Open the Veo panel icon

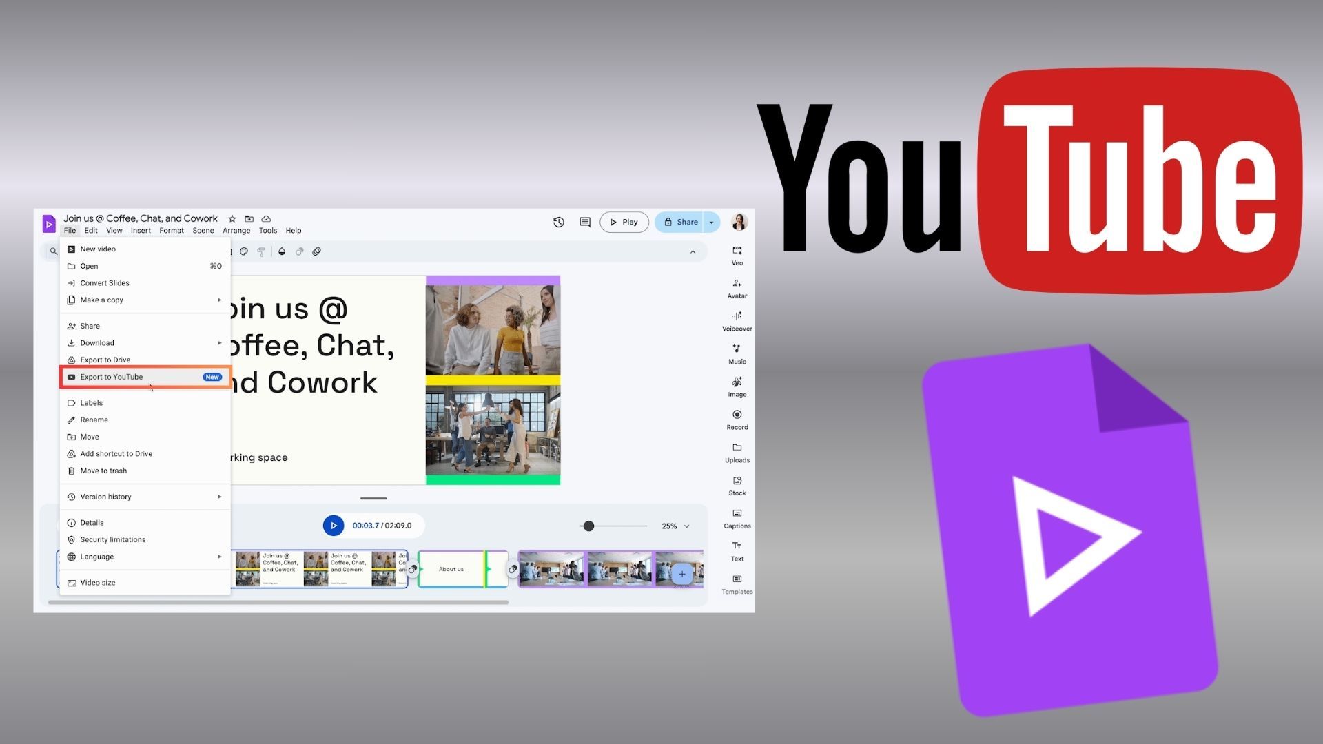(x=737, y=256)
